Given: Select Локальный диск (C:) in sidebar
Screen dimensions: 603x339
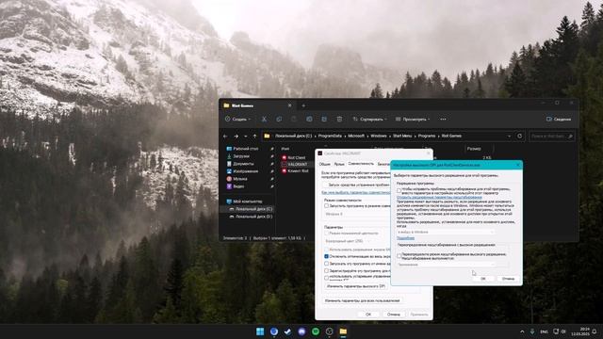Looking at the screenshot, I should pos(253,209).
